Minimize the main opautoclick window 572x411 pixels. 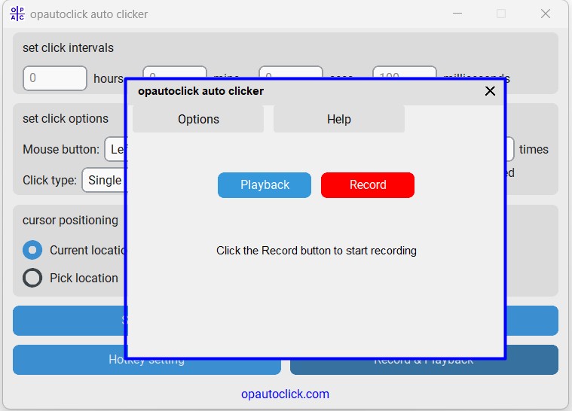[x=457, y=14]
